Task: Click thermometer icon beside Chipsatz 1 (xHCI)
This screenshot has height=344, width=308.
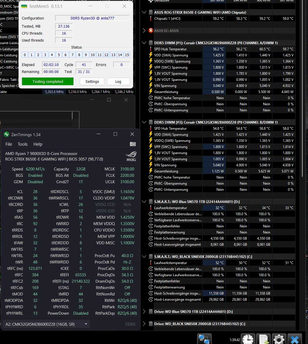Action: point(151,18)
